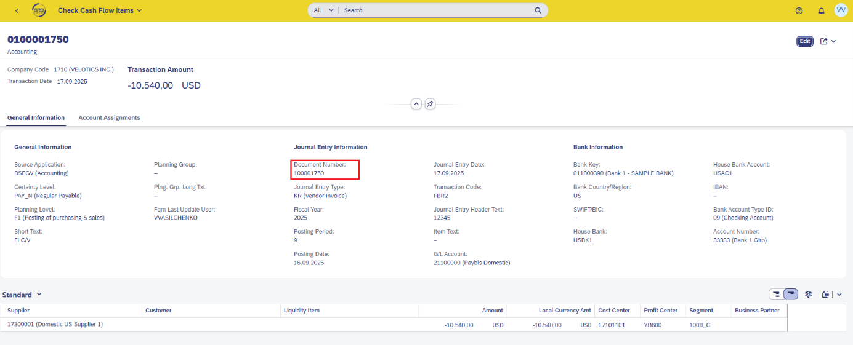Collapse the header with the up chevron

pyautogui.click(x=416, y=104)
